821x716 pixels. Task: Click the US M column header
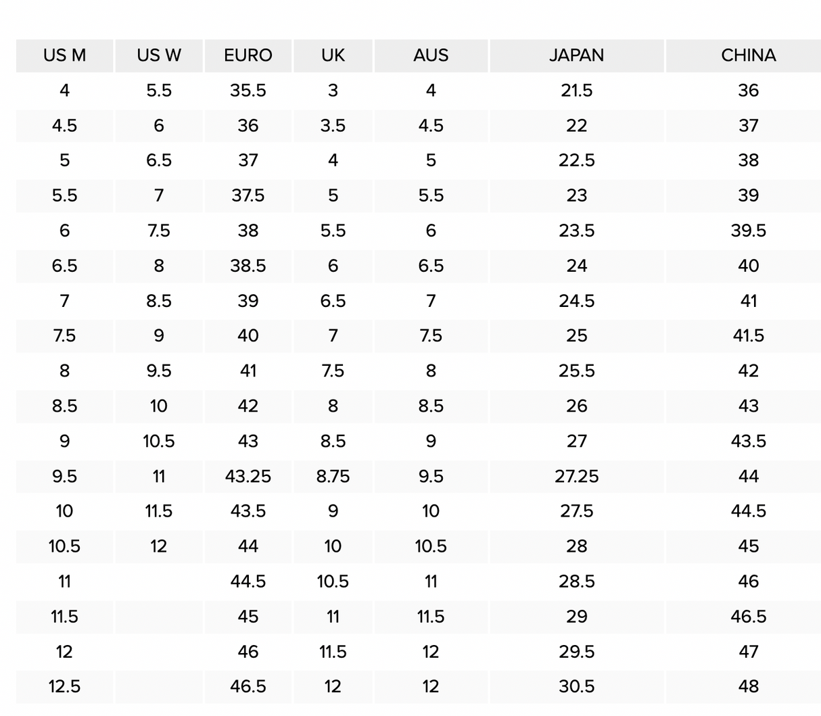65,55
